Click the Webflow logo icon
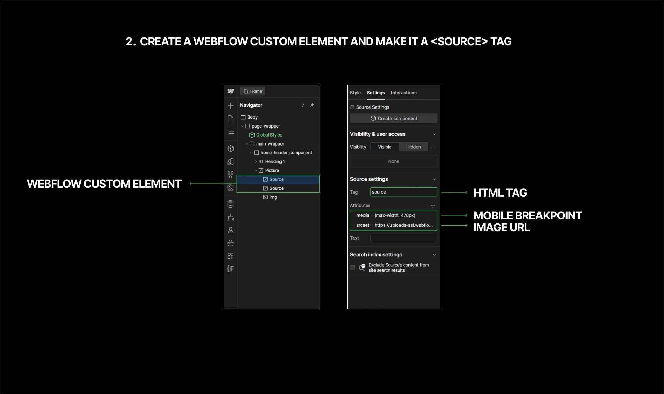This screenshot has width=664, height=394. pos(231,91)
